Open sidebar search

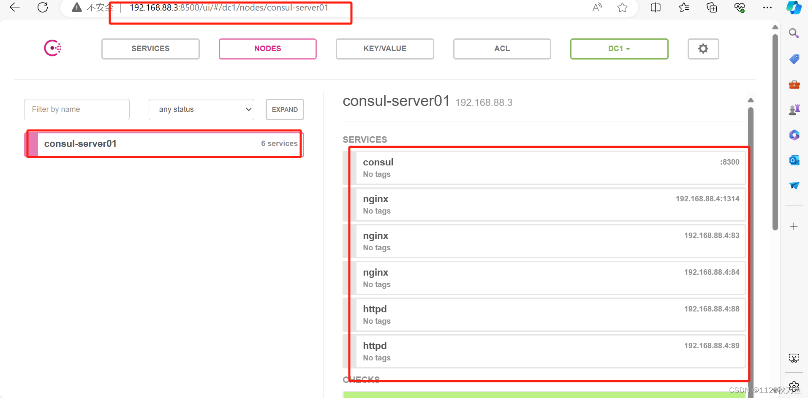pos(794,33)
